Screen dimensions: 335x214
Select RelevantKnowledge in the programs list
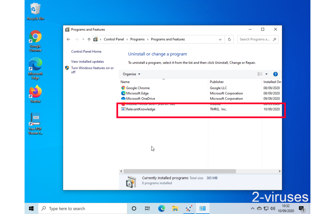point(141,109)
